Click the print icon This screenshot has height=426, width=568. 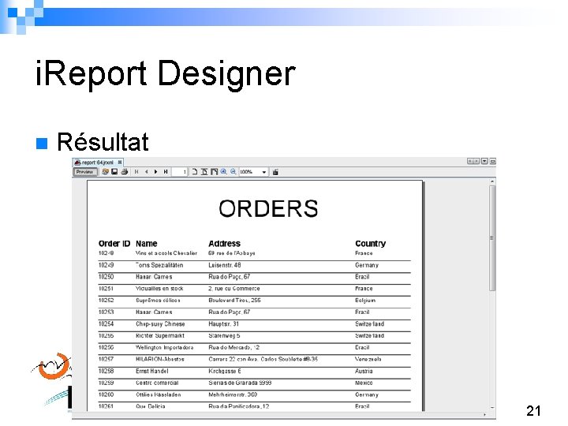(x=125, y=172)
